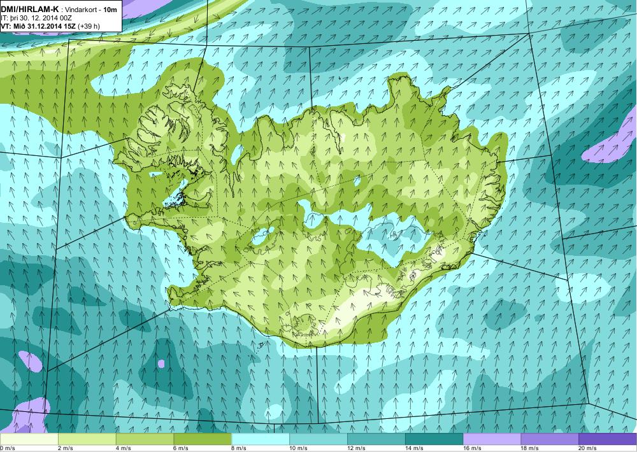Click the '16 m/s' legend label
This screenshot has width=637, height=452.
point(473,448)
